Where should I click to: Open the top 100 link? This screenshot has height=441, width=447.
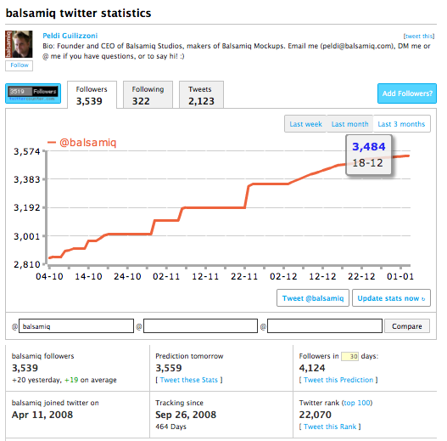tap(357, 403)
